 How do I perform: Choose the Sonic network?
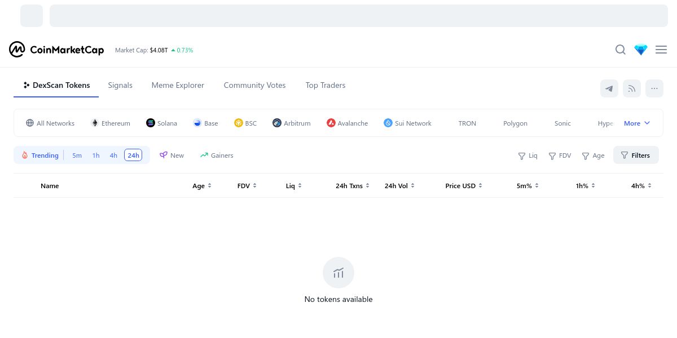pos(562,123)
